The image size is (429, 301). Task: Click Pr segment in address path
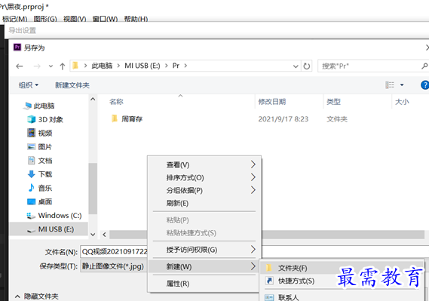click(176, 66)
